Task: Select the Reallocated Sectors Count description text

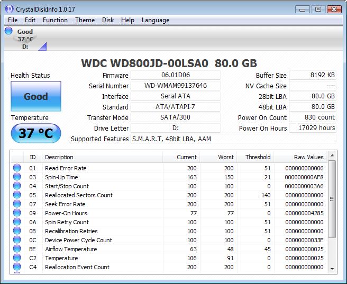Action: click(x=79, y=195)
